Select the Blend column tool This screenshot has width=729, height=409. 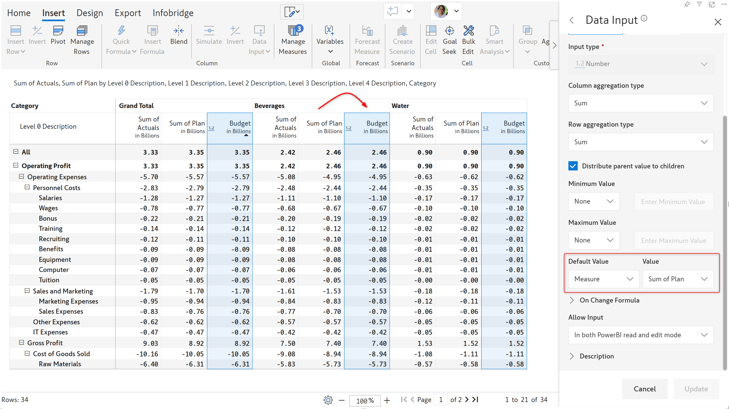tap(178, 31)
